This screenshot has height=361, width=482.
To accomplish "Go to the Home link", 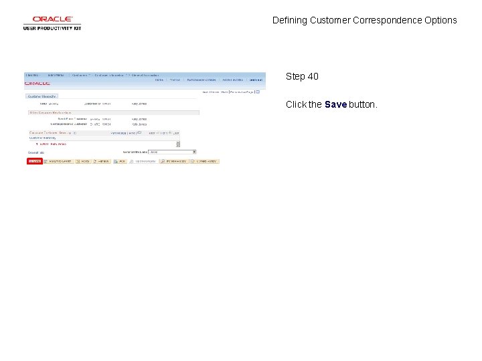I will tap(159, 80).
